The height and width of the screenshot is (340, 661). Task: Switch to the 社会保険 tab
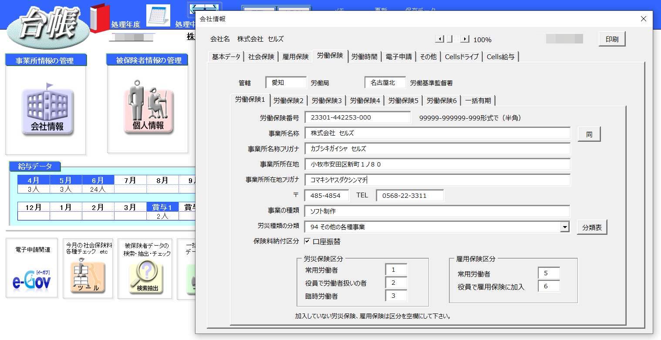[x=261, y=57]
